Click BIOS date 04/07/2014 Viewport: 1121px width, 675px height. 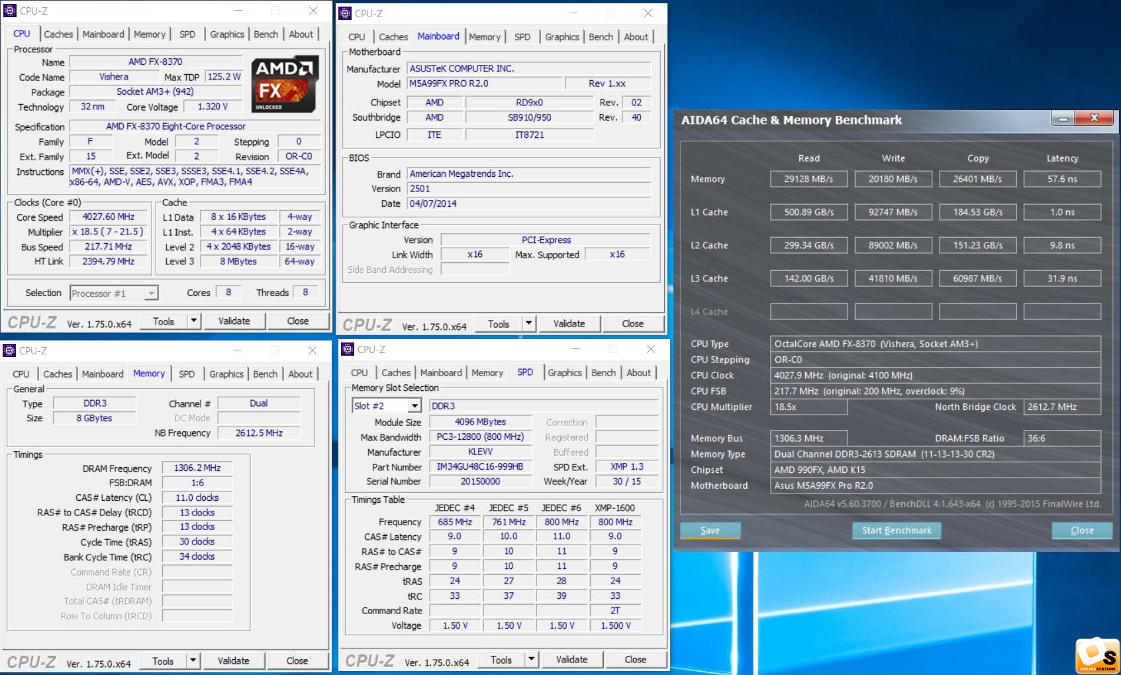[x=529, y=203]
